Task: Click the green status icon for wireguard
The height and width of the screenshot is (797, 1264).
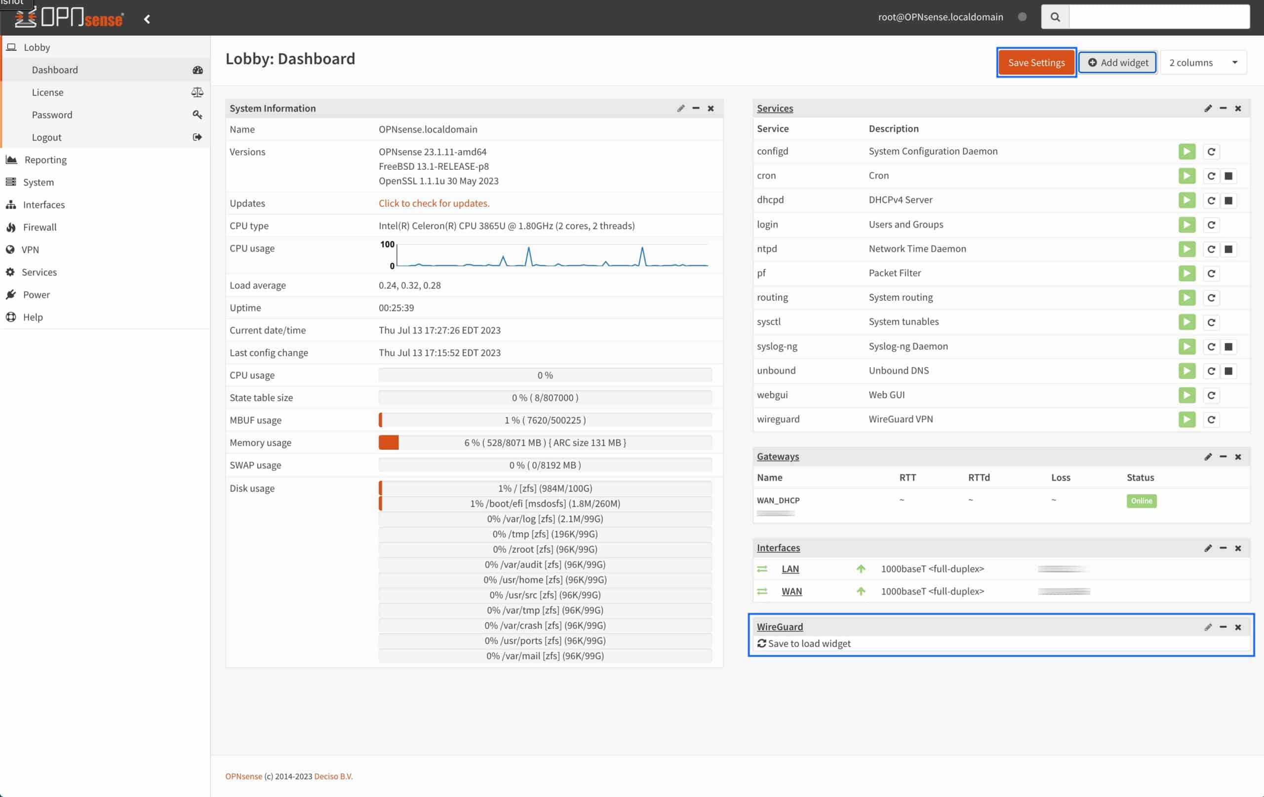Action: click(1187, 419)
